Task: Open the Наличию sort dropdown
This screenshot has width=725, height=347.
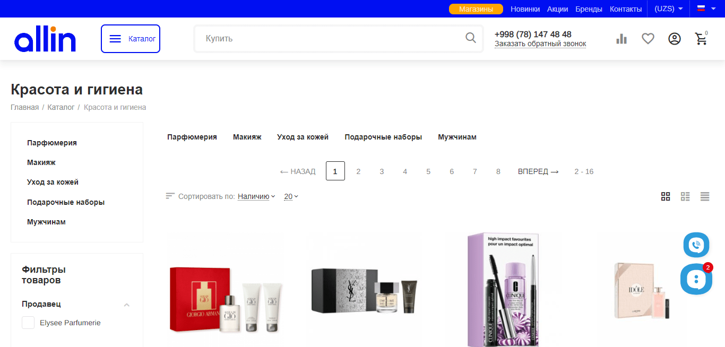Action: coord(256,196)
